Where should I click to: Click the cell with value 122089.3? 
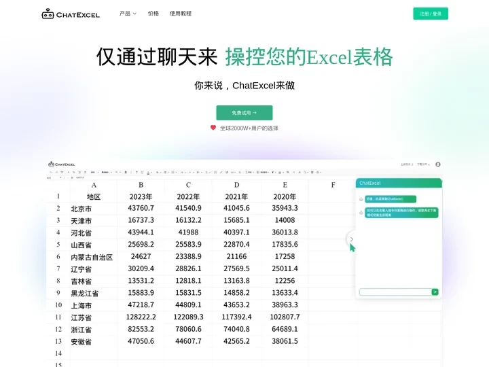(x=188, y=317)
